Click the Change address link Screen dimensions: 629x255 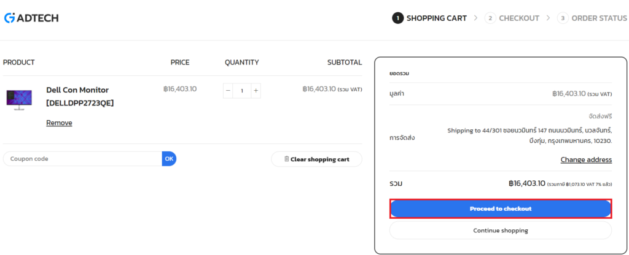point(586,160)
